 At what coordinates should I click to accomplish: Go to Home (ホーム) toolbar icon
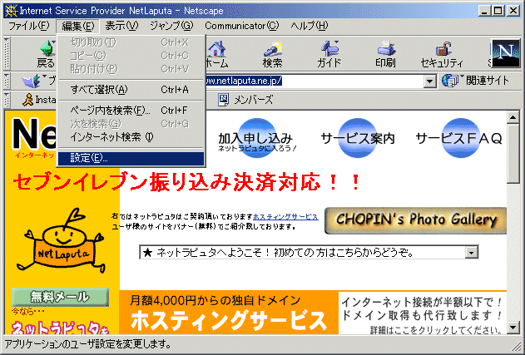216,53
